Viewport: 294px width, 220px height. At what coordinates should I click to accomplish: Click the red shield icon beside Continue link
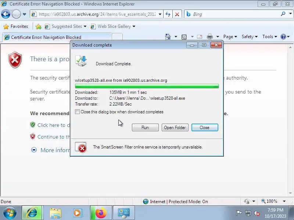[33, 136]
